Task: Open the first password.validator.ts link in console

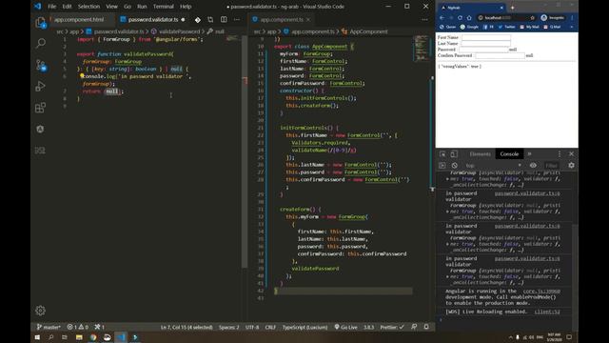Action: 527,192
